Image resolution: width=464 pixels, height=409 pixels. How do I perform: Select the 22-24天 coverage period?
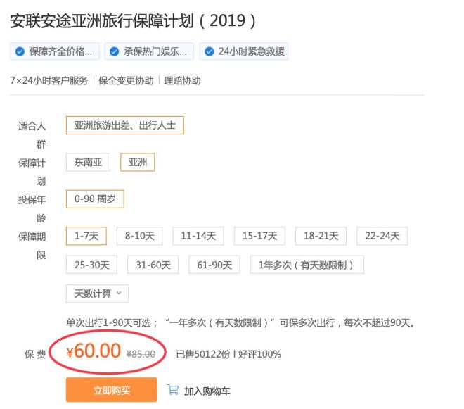pyautogui.click(x=382, y=236)
